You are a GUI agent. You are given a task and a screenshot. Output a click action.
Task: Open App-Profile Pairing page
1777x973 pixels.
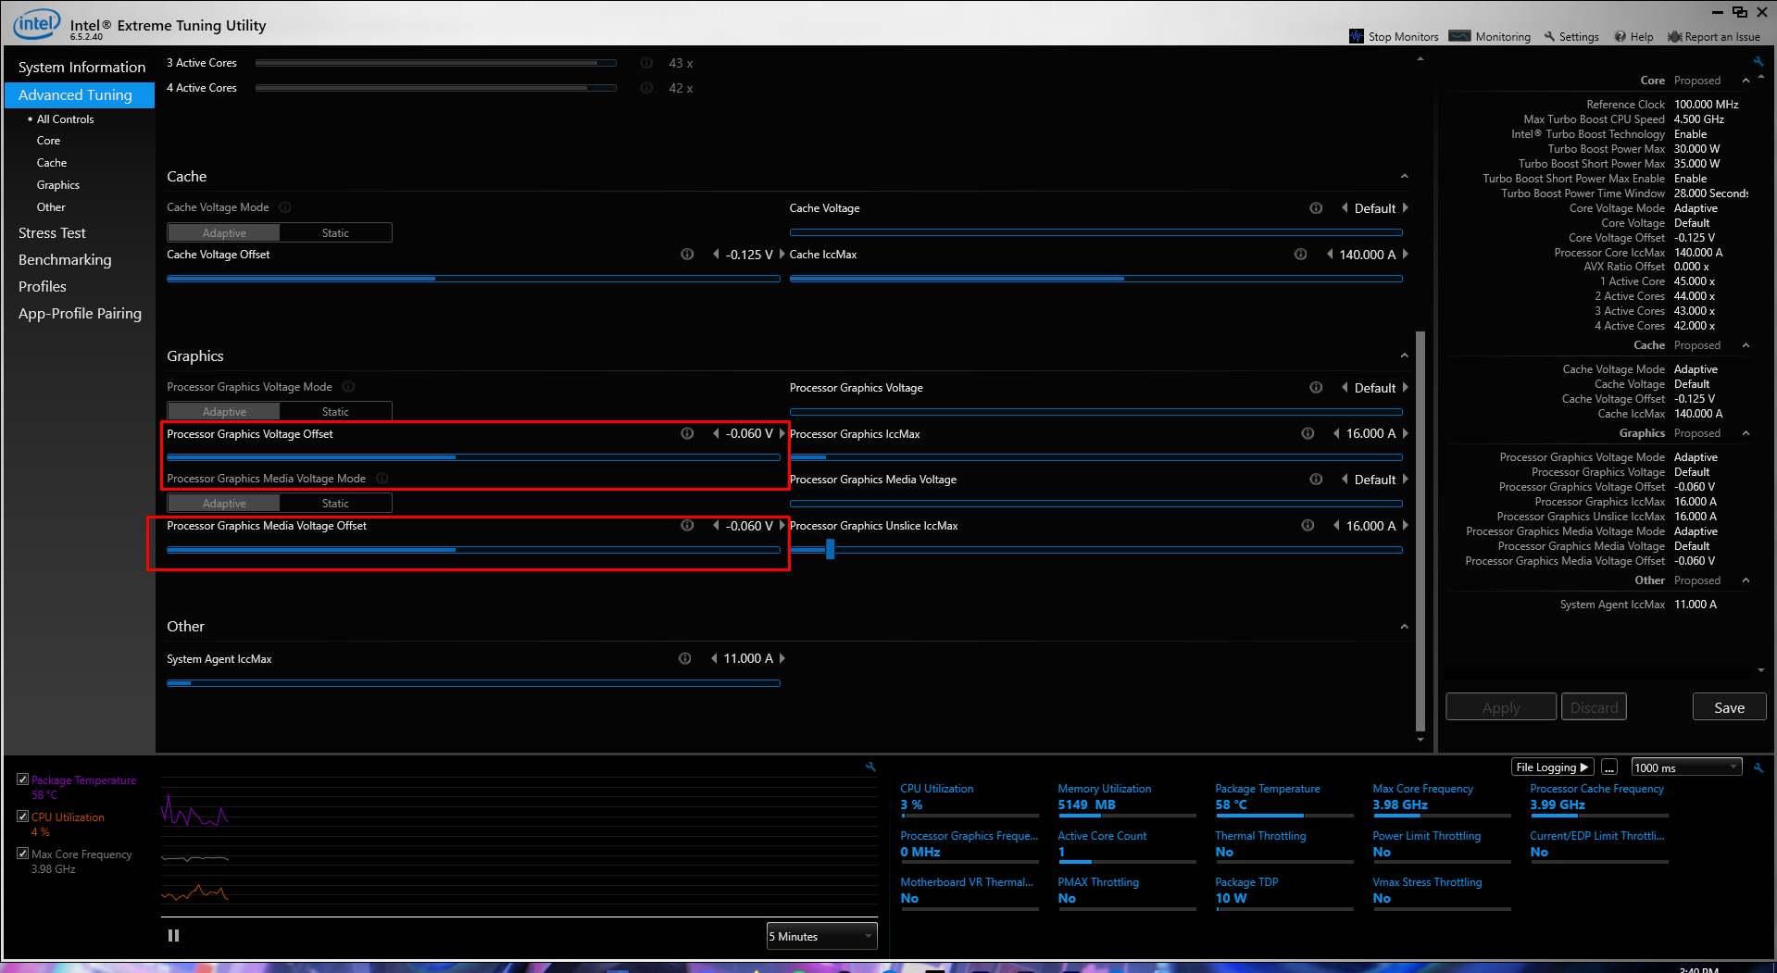[80, 314]
